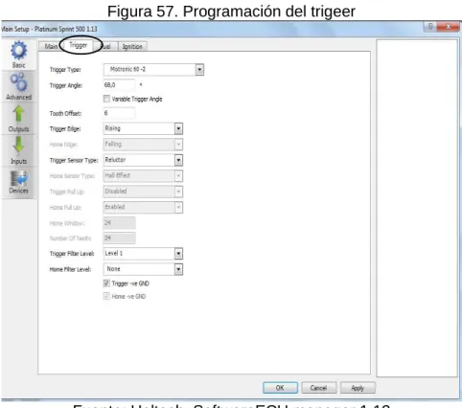This screenshot has height=408, width=462.
Task: Open the Home Pull Up Enabled dropdown
Action: click(x=143, y=207)
